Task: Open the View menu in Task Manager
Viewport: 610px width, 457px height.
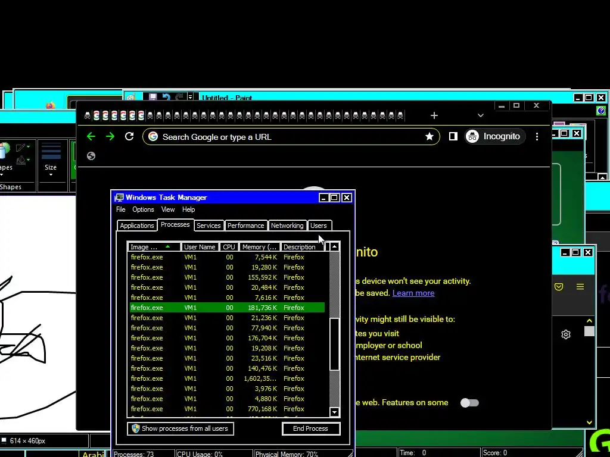Action: tap(168, 209)
